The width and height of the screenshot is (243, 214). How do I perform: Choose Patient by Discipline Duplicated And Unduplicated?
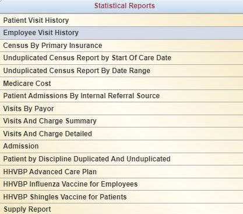(121, 159)
